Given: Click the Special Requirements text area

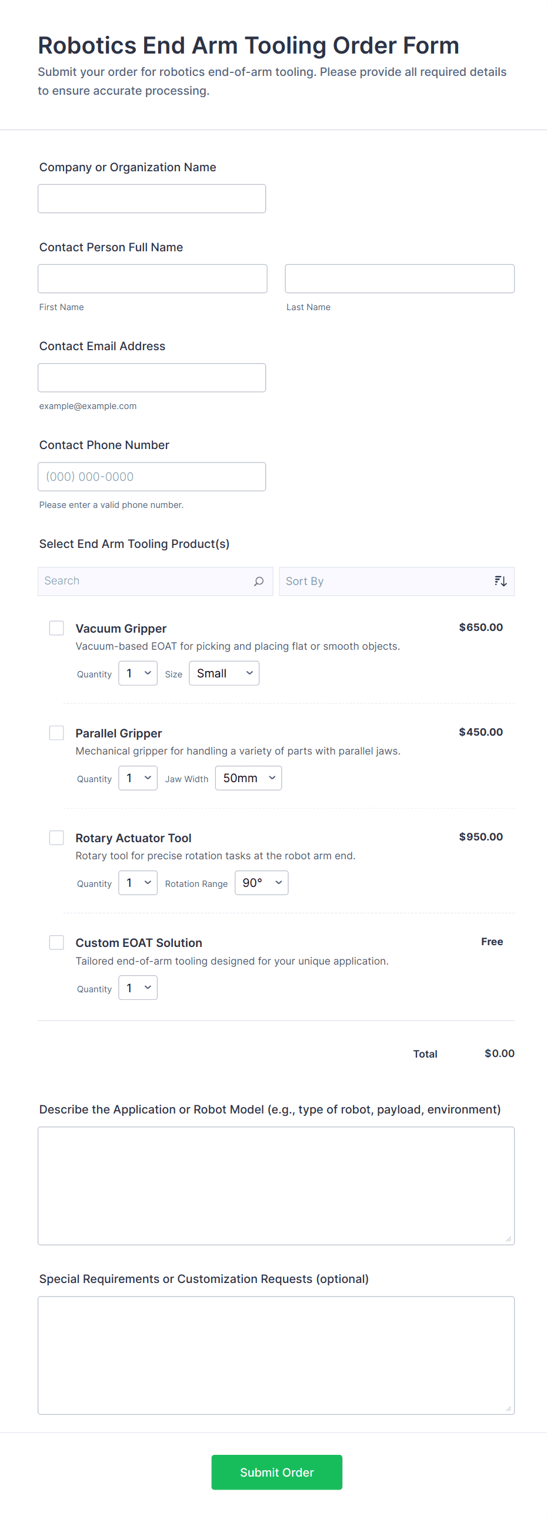Looking at the screenshot, I should pyautogui.click(x=276, y=1355).
